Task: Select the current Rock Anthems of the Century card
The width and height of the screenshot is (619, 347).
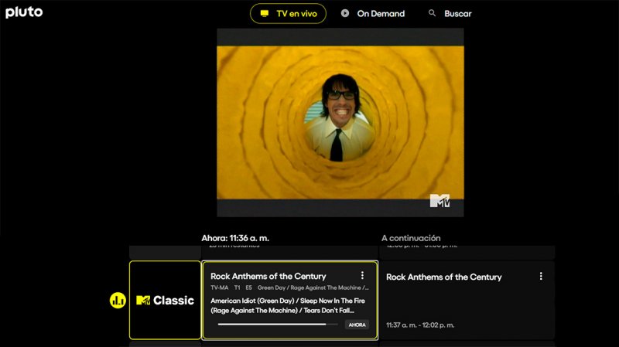Action: click(x=289, y=300)
